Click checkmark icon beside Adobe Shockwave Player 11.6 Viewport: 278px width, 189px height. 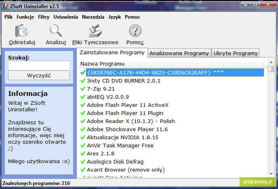(82, 130)
